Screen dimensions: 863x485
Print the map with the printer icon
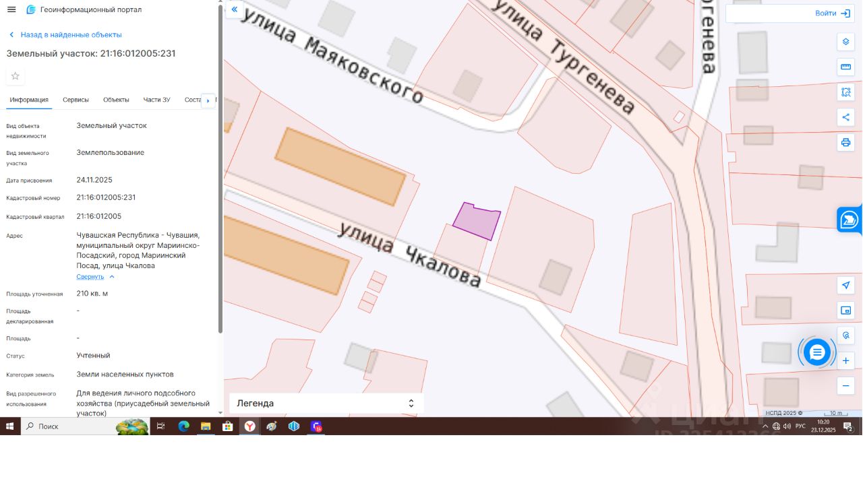click(845, 142)
